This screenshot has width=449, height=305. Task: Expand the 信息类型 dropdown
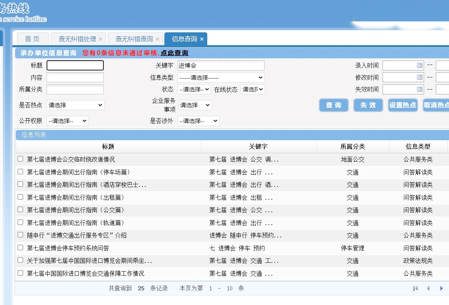[x=221, y=77]
